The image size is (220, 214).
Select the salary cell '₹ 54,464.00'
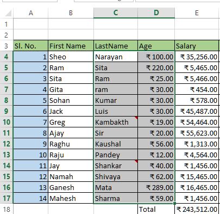pyautogui.click(x=197, y=122)
